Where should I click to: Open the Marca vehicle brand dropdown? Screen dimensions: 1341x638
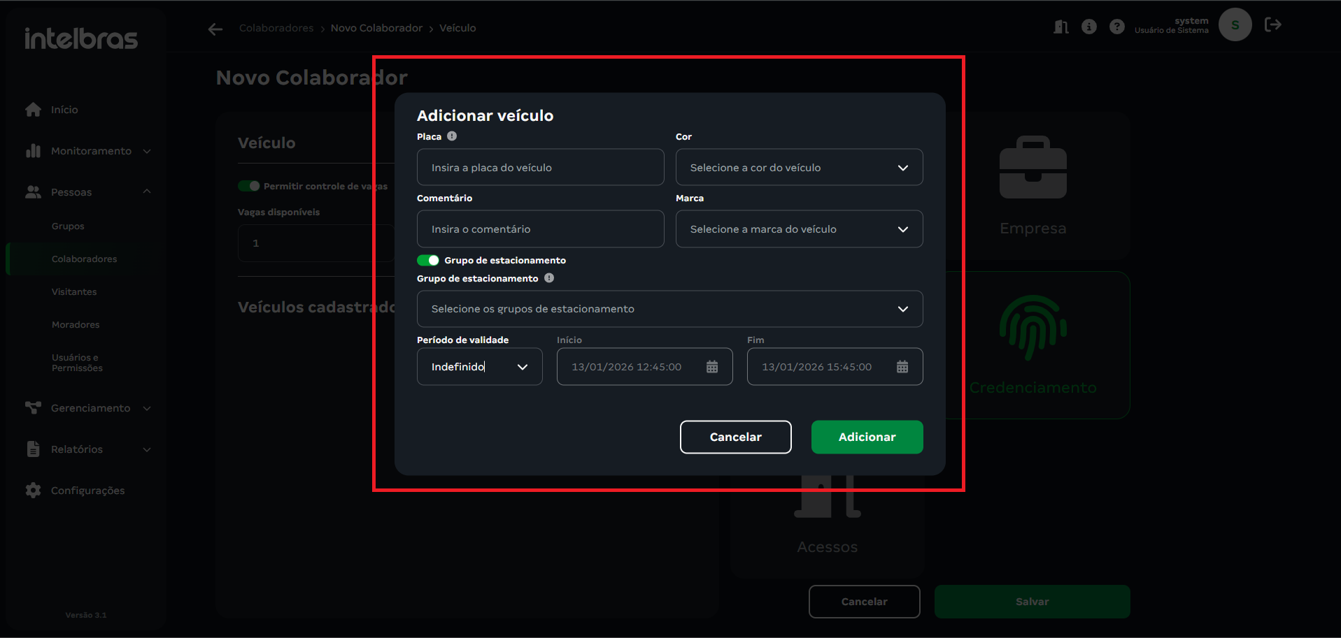tap(799, 229)
